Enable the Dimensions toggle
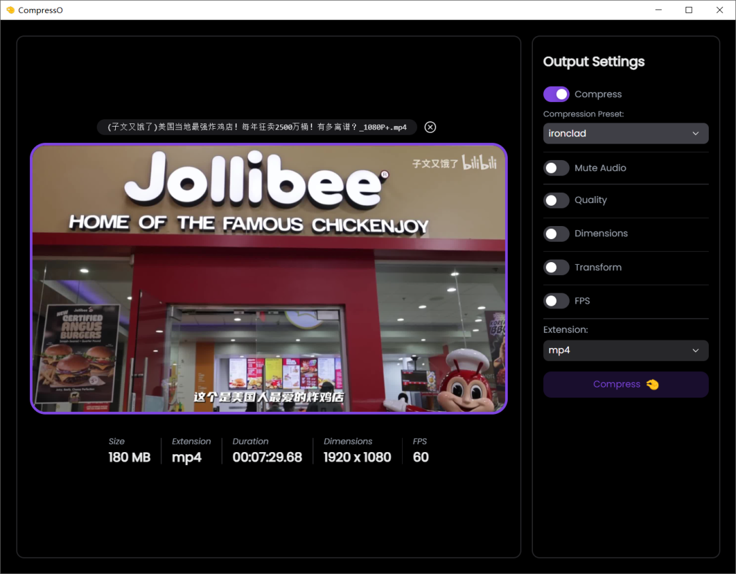736x574 pixels. tap(556, 234)
